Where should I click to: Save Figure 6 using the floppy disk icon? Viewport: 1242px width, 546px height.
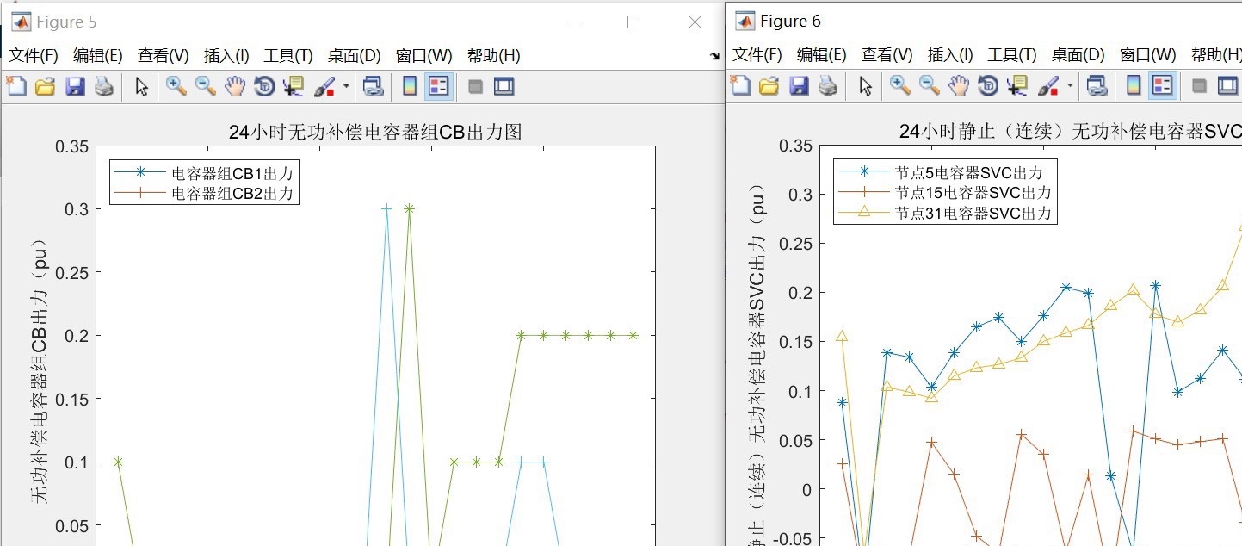click(799, 86)
